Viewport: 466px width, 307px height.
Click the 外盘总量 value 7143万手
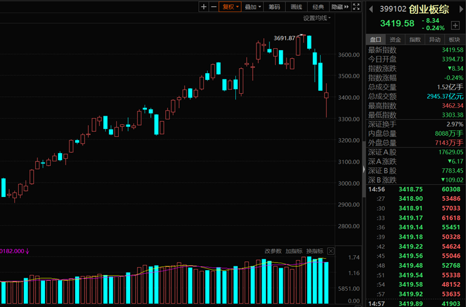coord(448,143)
